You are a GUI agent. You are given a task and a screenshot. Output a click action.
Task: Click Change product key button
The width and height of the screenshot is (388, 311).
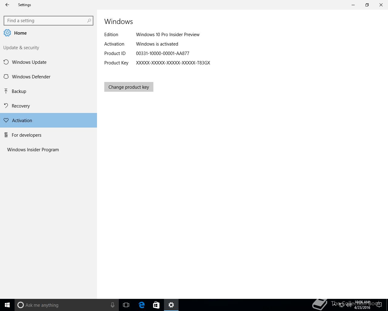coord(129,87)
